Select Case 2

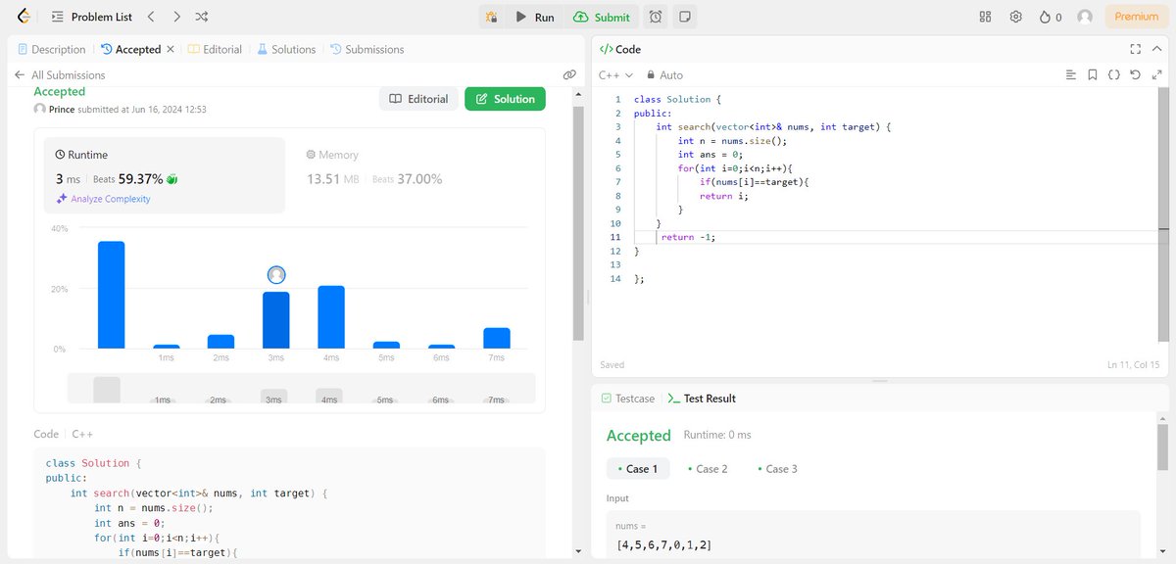[x=708, y=469]
